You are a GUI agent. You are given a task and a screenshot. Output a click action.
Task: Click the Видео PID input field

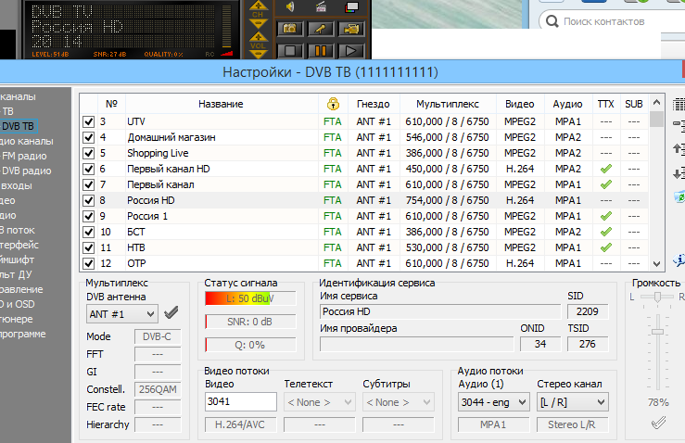(x=240, y=402)
